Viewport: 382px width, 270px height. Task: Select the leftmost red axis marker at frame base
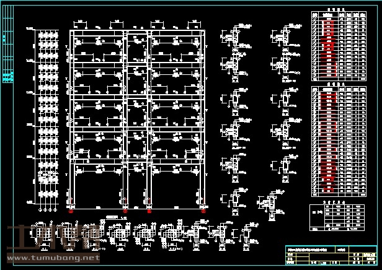(71, 211)
